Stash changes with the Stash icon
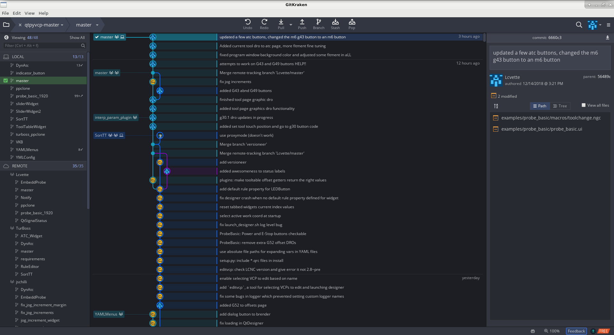 click(x=335, y=22)
